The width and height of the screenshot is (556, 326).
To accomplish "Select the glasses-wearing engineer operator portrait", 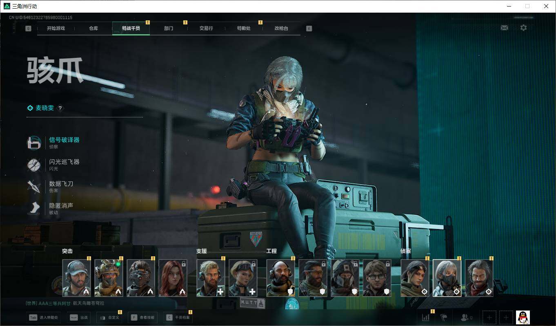I will point(377,278).
